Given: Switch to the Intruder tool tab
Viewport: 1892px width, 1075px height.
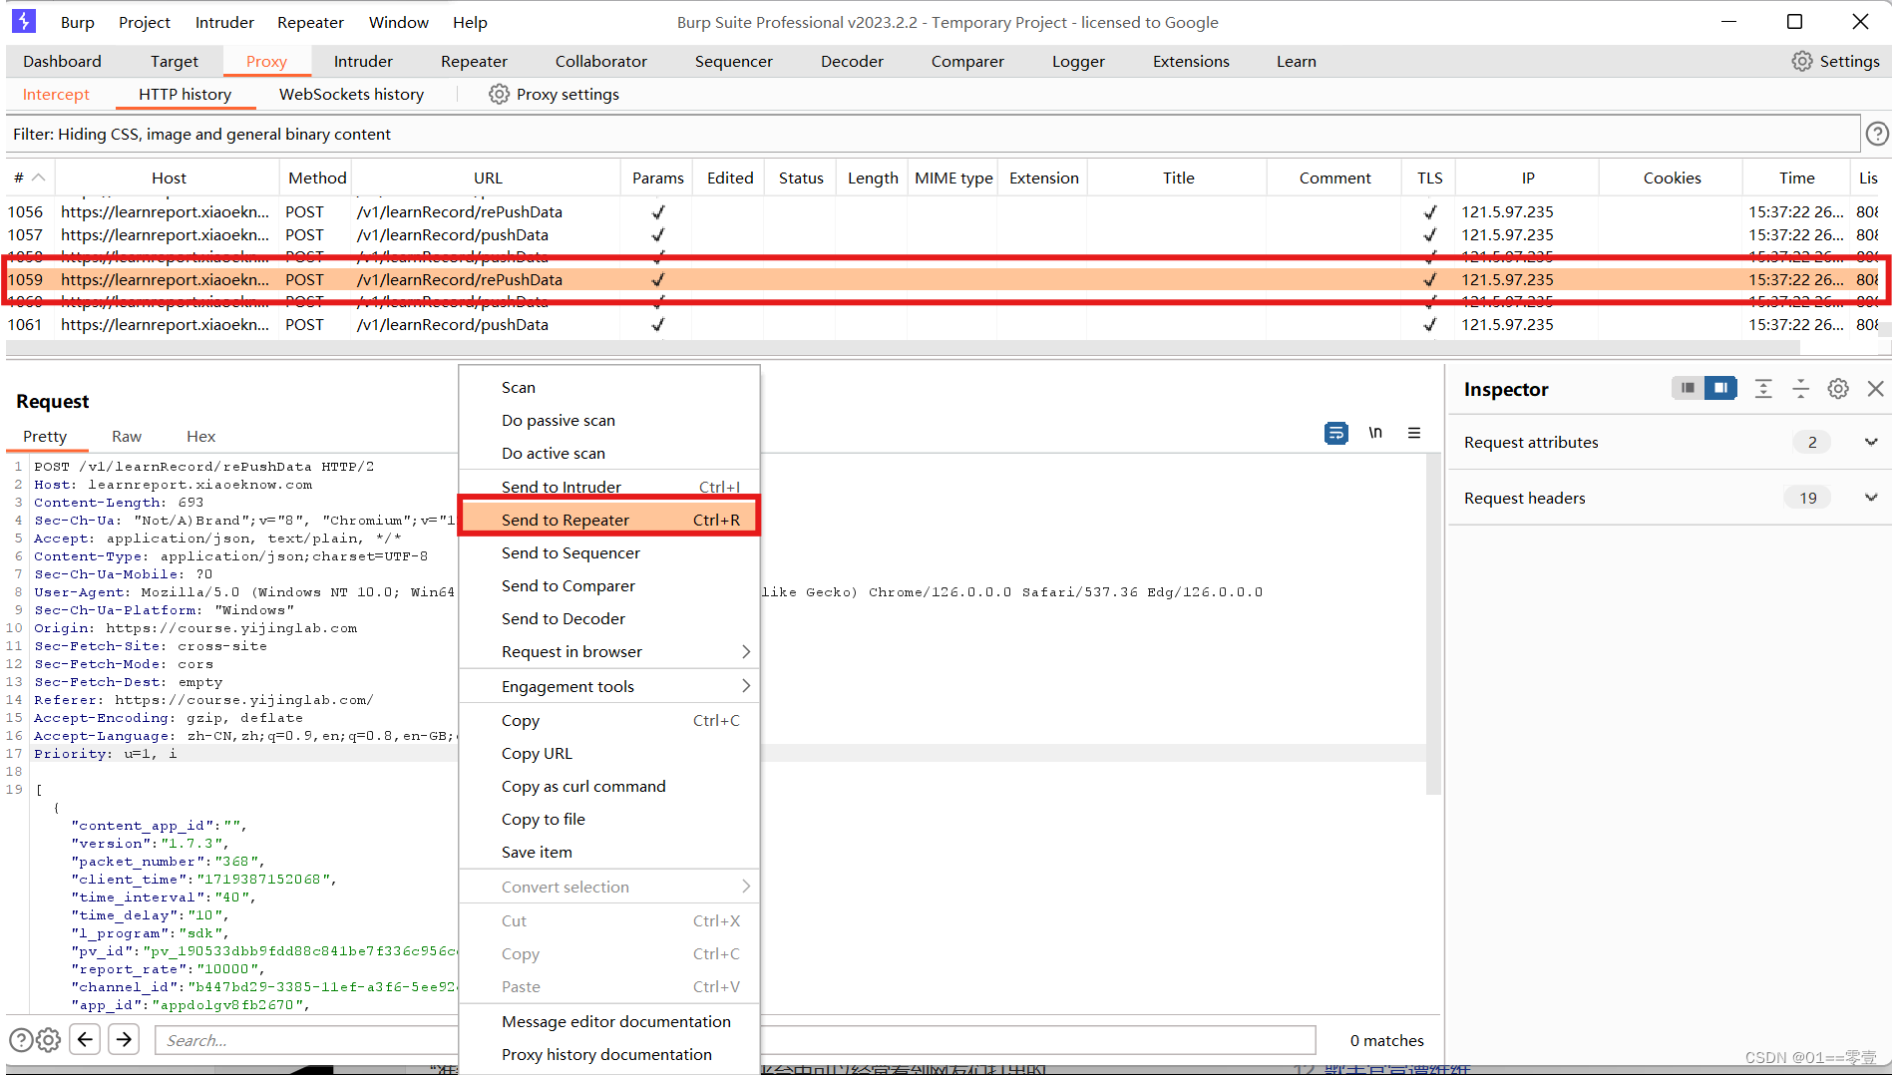Looking at the screenshot, I should tap(363, 61).
